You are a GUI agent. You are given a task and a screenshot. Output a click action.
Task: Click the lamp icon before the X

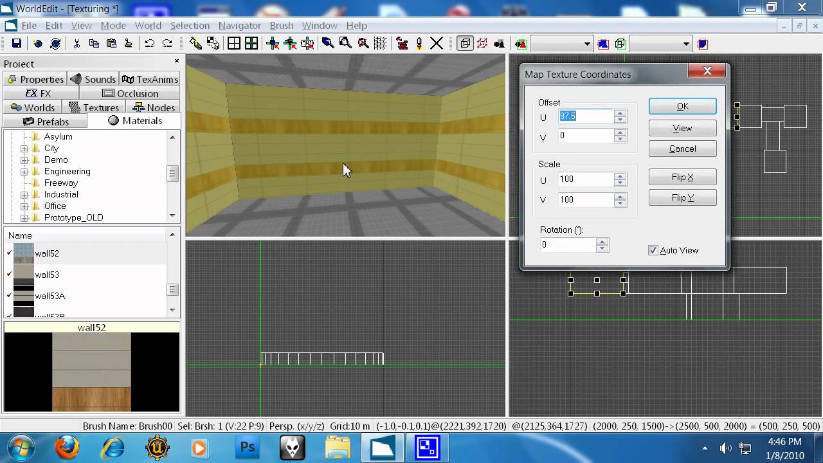pyautogui.click(x=419, y=44)
